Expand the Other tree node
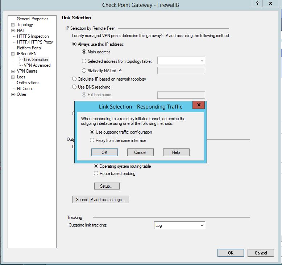Viewport: 282px width, 265px height. pyautogui.click(x=13, y=95)
